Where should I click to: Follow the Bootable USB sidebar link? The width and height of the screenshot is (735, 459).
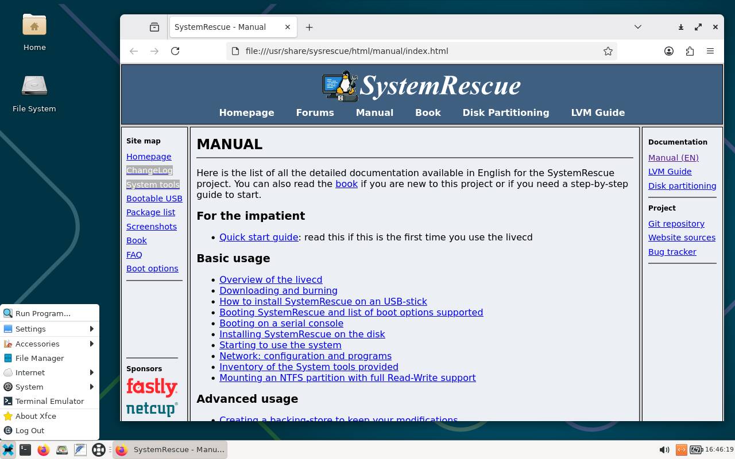coord(154,199)
